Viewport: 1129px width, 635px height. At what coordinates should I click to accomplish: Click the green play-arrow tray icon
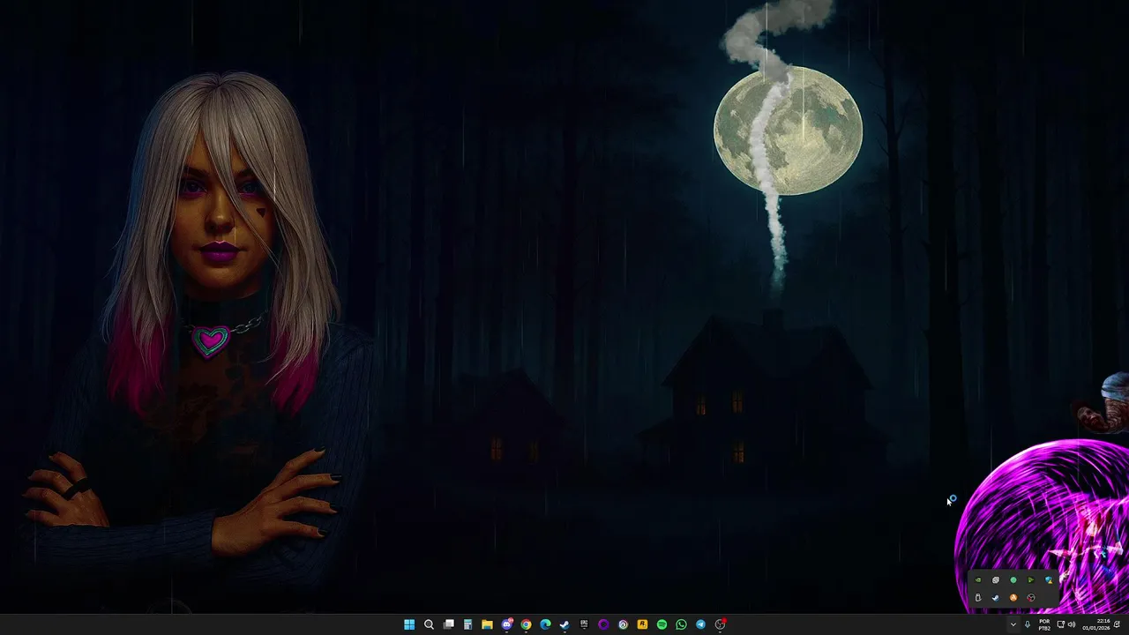pos(1031,580)
